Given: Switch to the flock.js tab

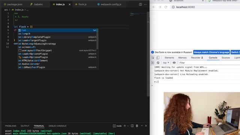Looking at the screenshot, I should tap(81, 4).
